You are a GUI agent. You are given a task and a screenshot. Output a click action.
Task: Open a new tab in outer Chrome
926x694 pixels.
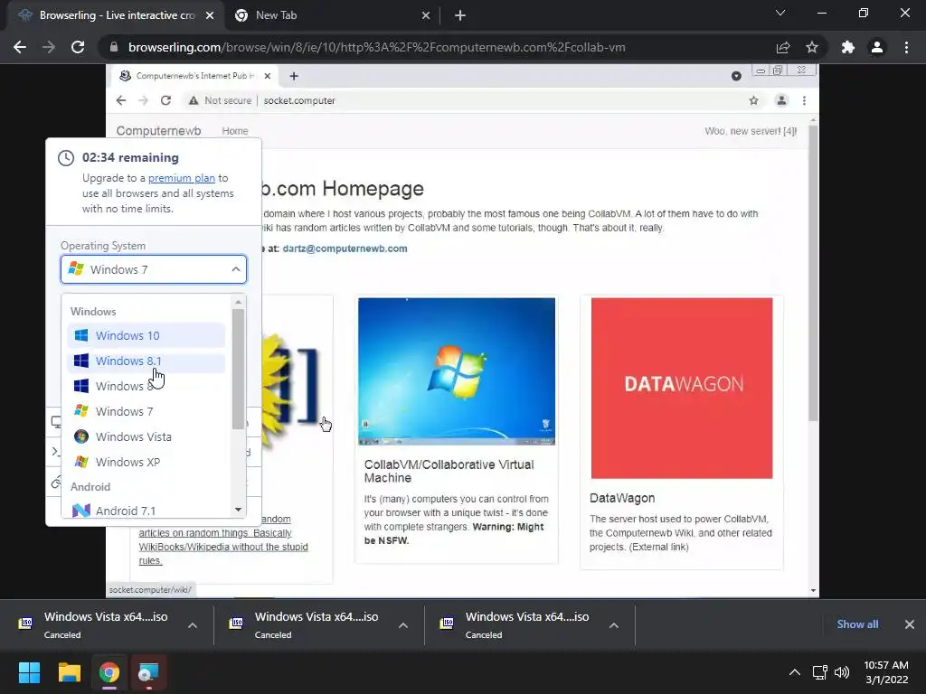point(460,15)
